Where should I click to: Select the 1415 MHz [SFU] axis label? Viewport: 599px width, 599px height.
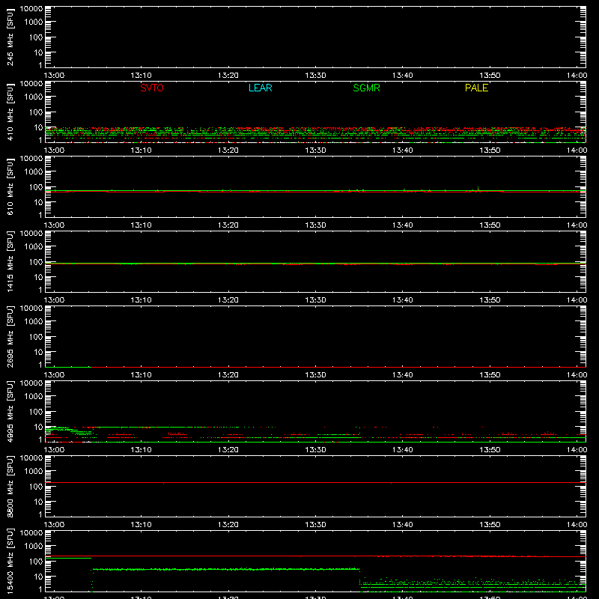10,262
